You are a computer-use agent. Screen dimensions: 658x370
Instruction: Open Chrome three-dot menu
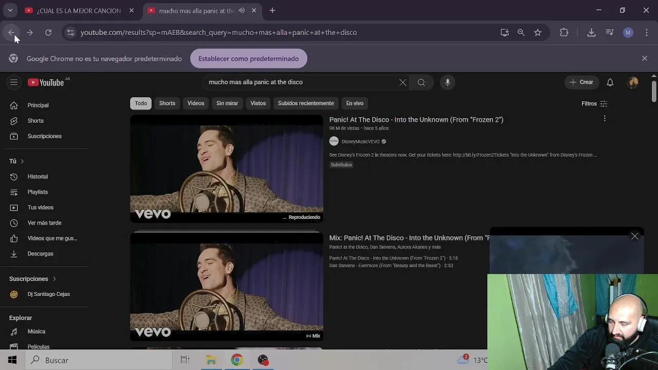(x=647, y=32)
